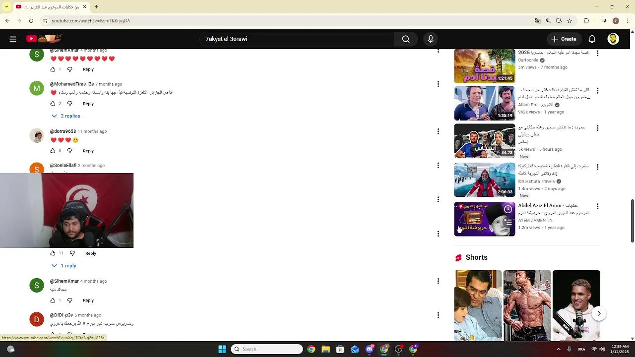Click the YouTube search magnifier button
Viewport: 635px width, 357px height.
coord(406,39)
